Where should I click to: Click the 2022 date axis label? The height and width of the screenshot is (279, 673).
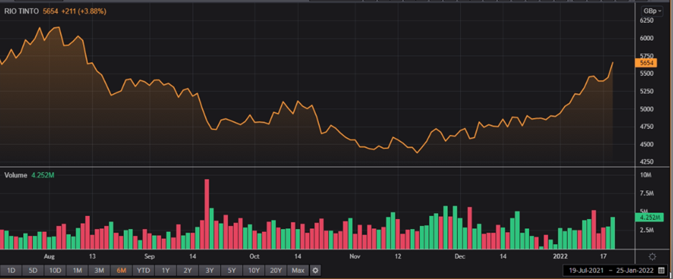pyautogui.click(x=560, y=257)
